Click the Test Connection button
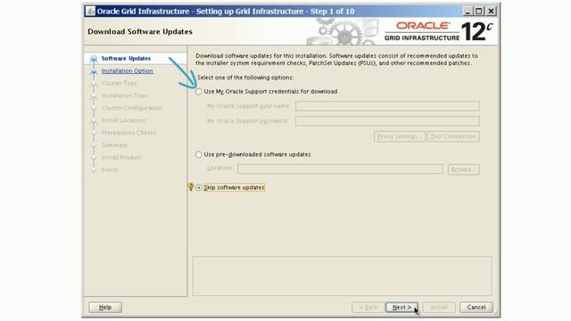The width and height of the screenshot is (571, 321). [453, 136]
